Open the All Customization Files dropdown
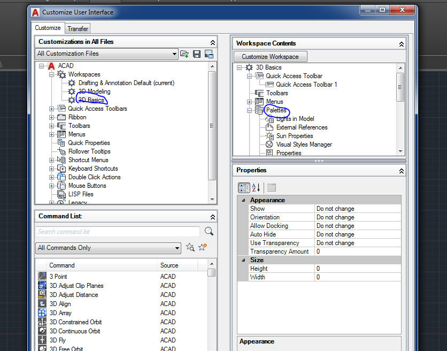The width and height of the screenshot is (447, 351). pyautogui.click(x=174, y=54)
